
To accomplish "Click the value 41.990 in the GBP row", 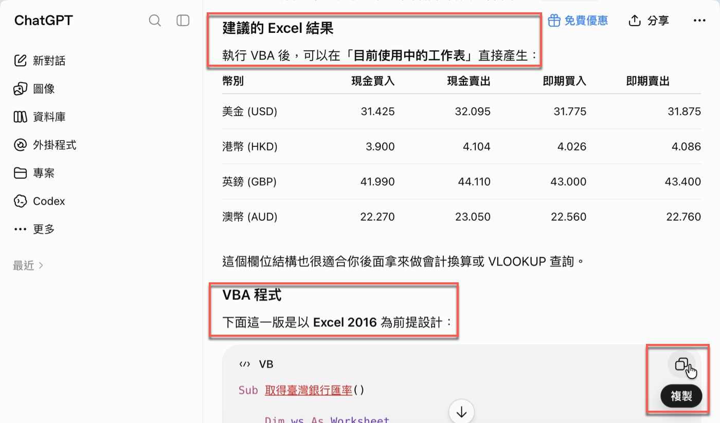I will 378,182.
